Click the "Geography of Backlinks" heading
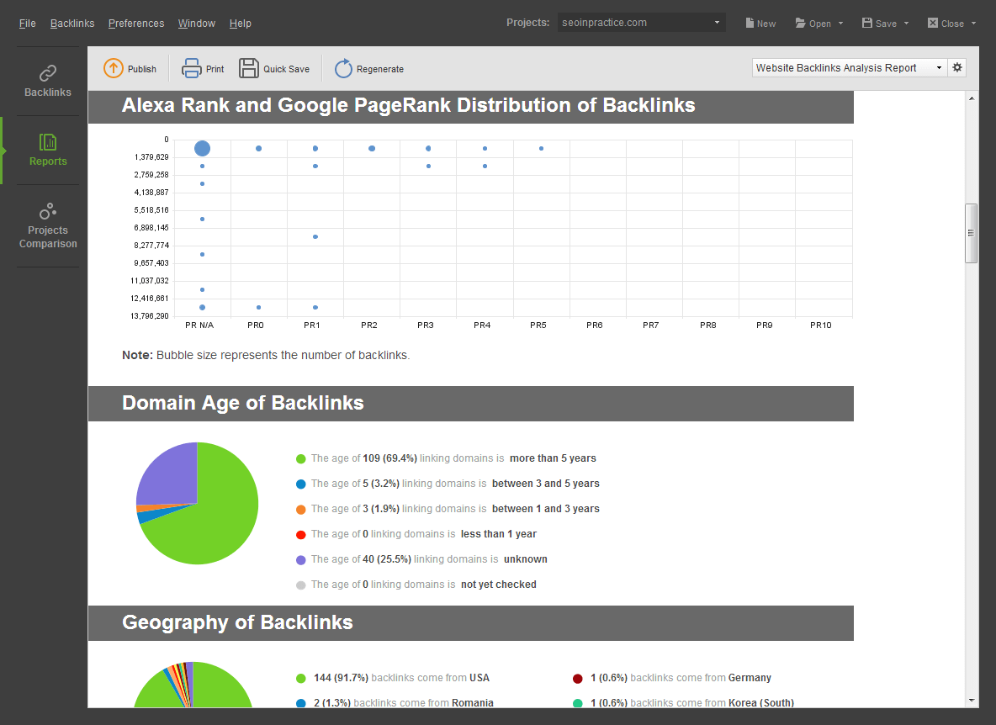The image size is (996, 725). [x=237, y=622]
